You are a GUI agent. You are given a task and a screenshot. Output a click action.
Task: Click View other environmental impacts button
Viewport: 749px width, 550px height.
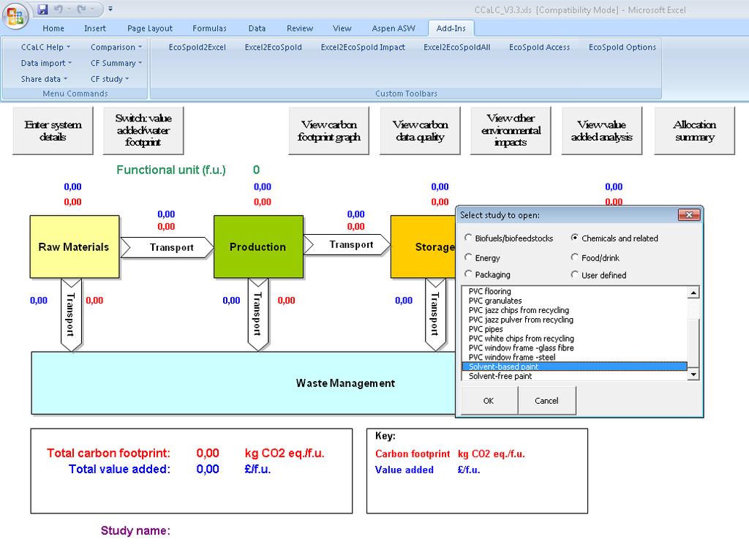coord(511,130)
